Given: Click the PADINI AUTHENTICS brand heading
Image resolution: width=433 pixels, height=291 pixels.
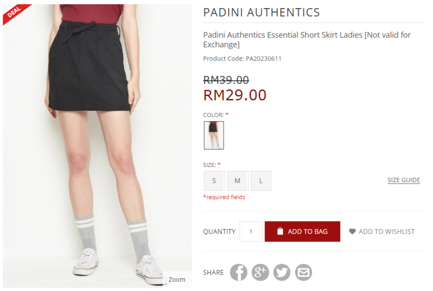Looking at the screenshot, I should (261, 13).
